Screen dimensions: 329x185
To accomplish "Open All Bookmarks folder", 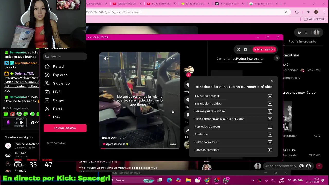I will [x=315, y=19].
